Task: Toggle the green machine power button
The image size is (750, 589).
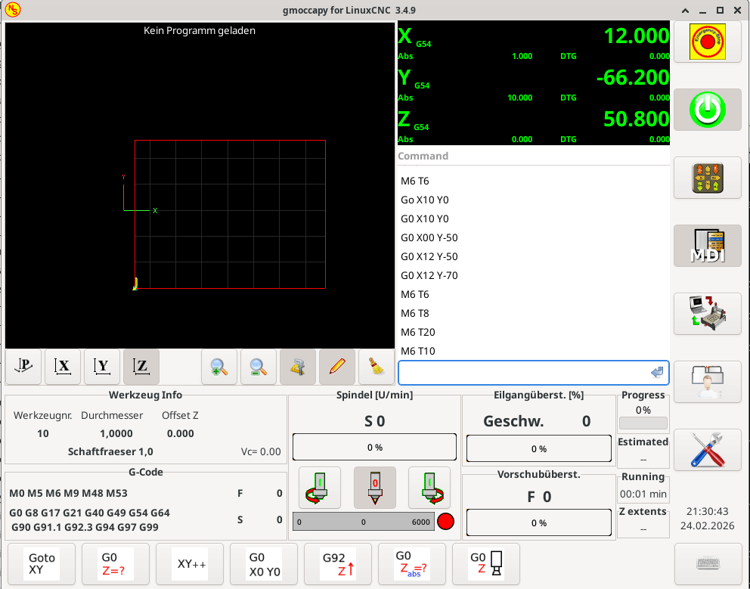Action: 707,110
